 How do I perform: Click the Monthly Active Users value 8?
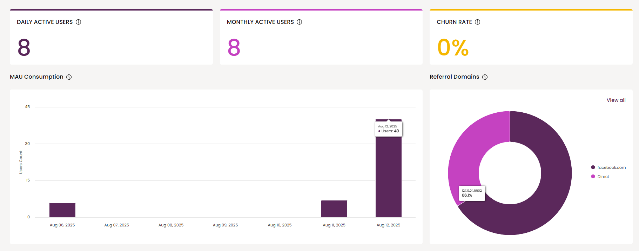(x=234, y=47)
